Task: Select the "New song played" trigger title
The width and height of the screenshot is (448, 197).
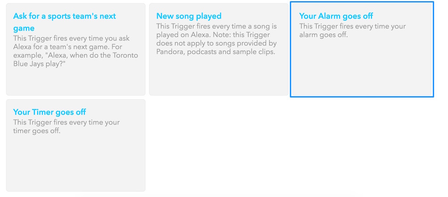Action: 189,16
